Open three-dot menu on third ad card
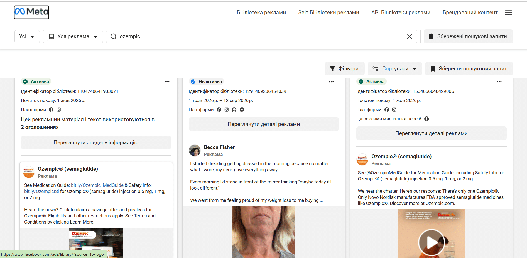Viewport: 527px width, 258px height. pyautogui.click(x=499, y=82)
